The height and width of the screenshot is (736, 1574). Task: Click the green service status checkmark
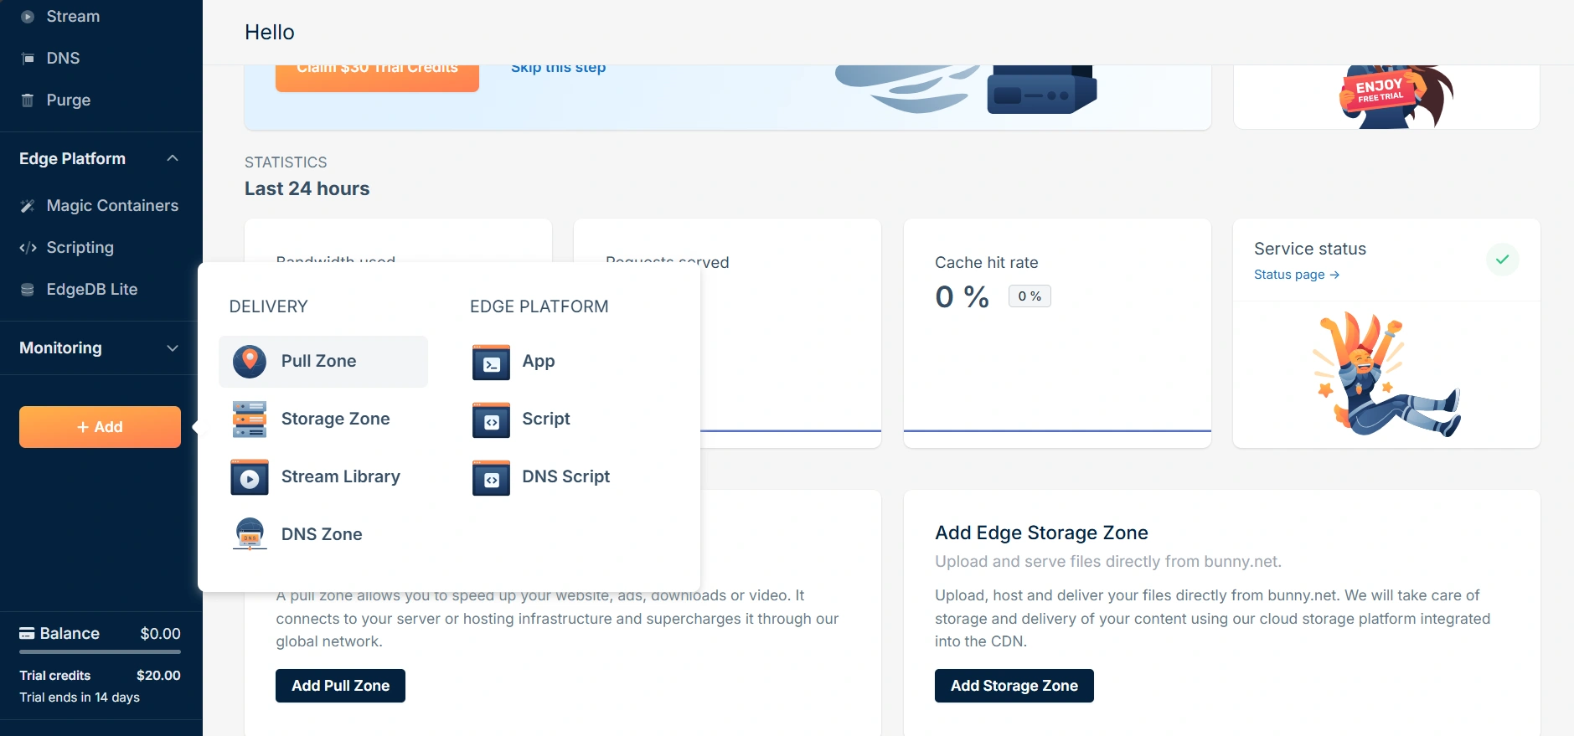click(1502, 260)
